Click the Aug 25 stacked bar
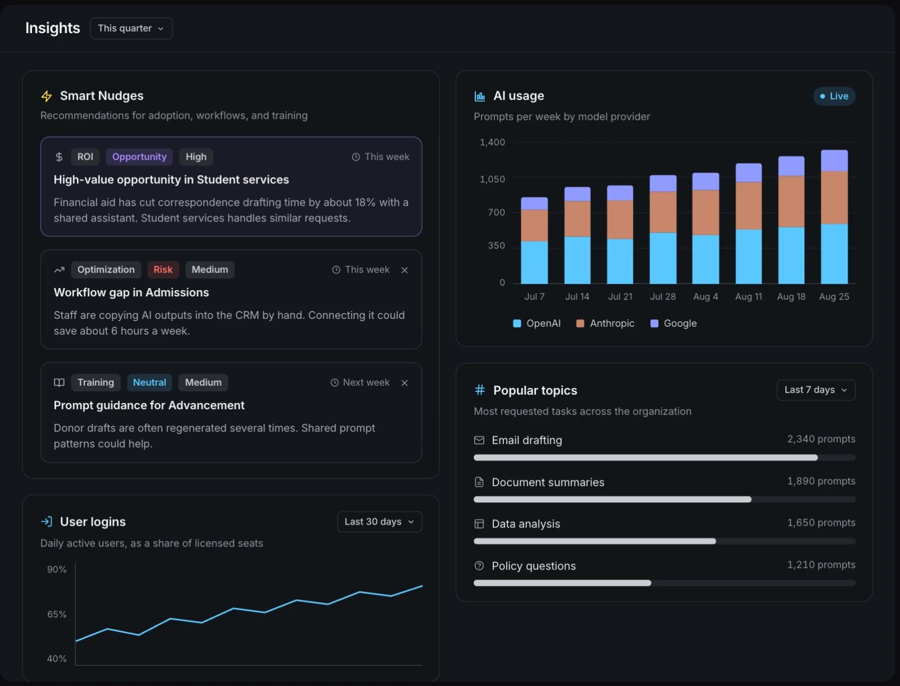The height and width of the screenshot is (686, 900). (x=834, y=216)
